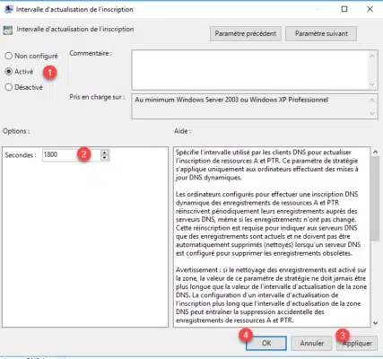Image resolution: width=383 pixels, height=359 pixels.
Task: Increase Secondes value with up arrow
Action: pos(104,153)
